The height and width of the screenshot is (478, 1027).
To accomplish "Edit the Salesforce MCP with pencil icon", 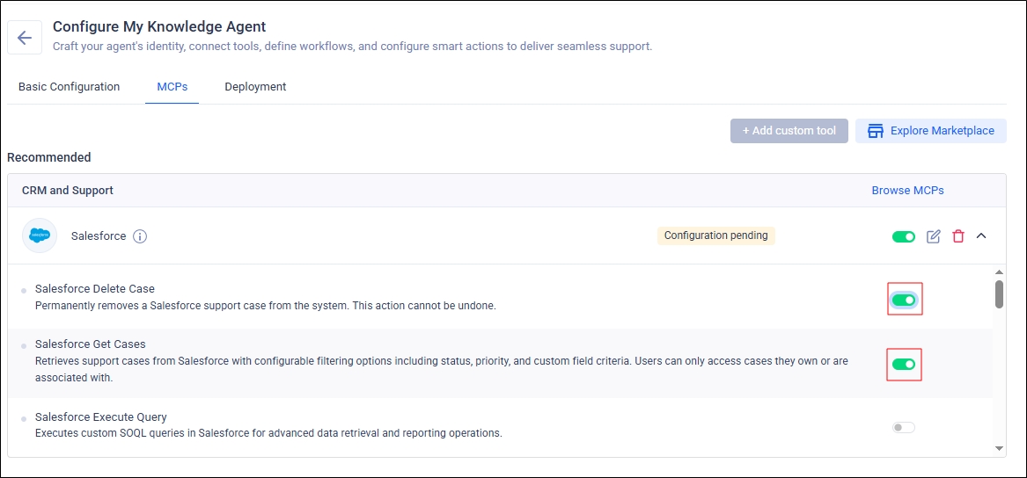I will click(934, 236).
